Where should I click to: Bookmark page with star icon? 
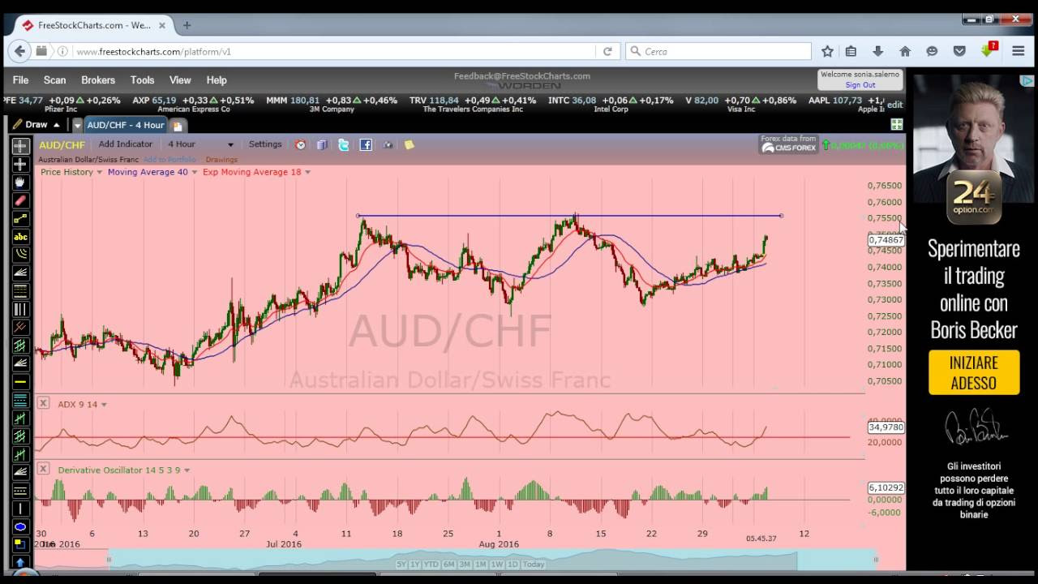[x=827, y=51]
